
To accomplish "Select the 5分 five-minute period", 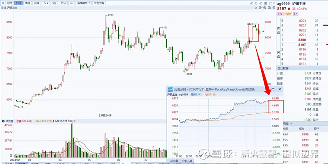I will pos(54,3).
